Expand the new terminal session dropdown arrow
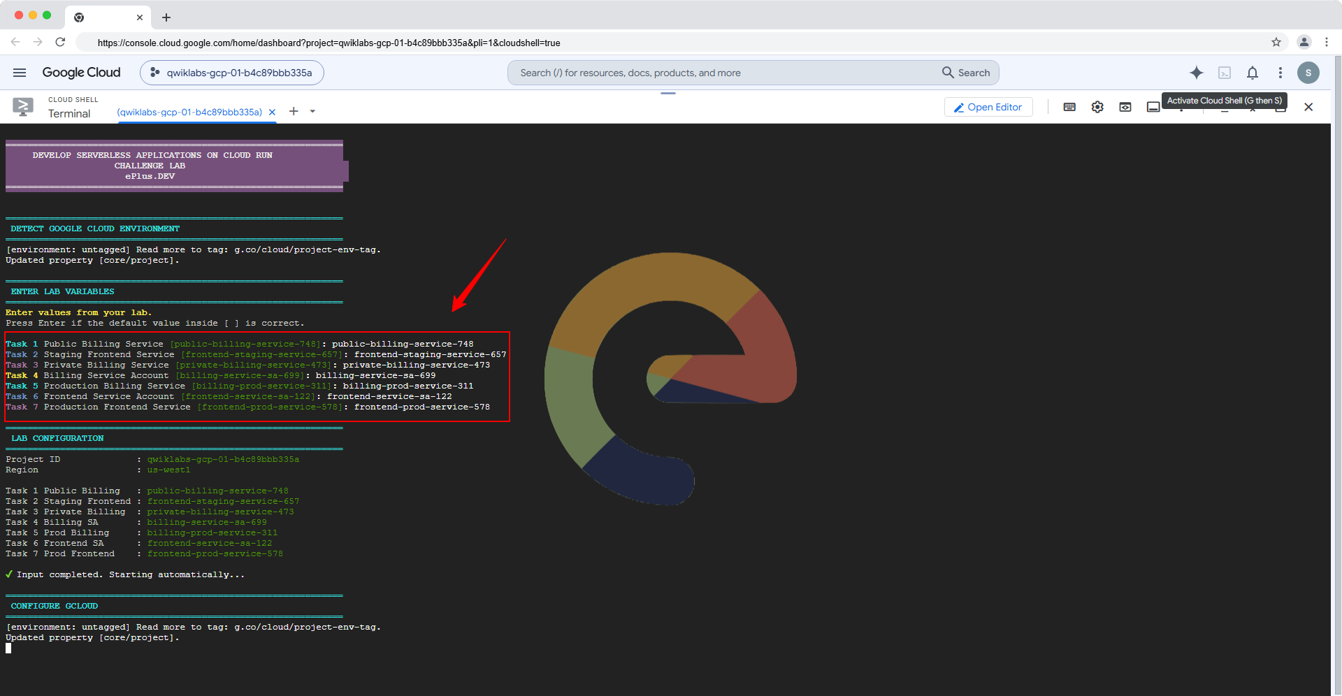This screenshot has height=696, width=1342. click(x=312, y=111)
